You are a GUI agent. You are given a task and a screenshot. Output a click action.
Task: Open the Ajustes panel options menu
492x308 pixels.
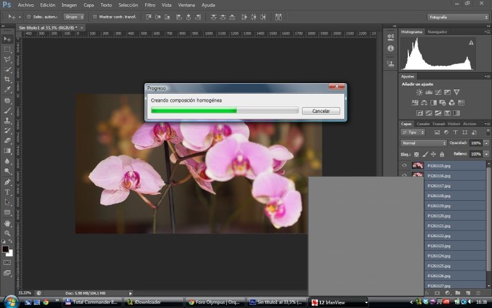487,76
